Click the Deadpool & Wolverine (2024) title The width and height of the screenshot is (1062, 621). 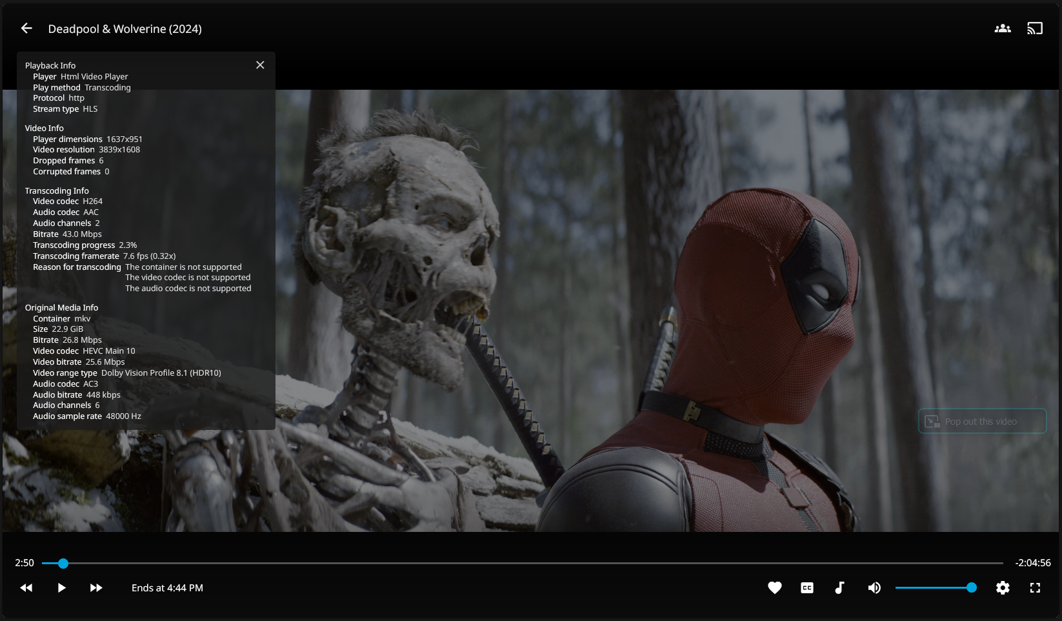(125, 29)
